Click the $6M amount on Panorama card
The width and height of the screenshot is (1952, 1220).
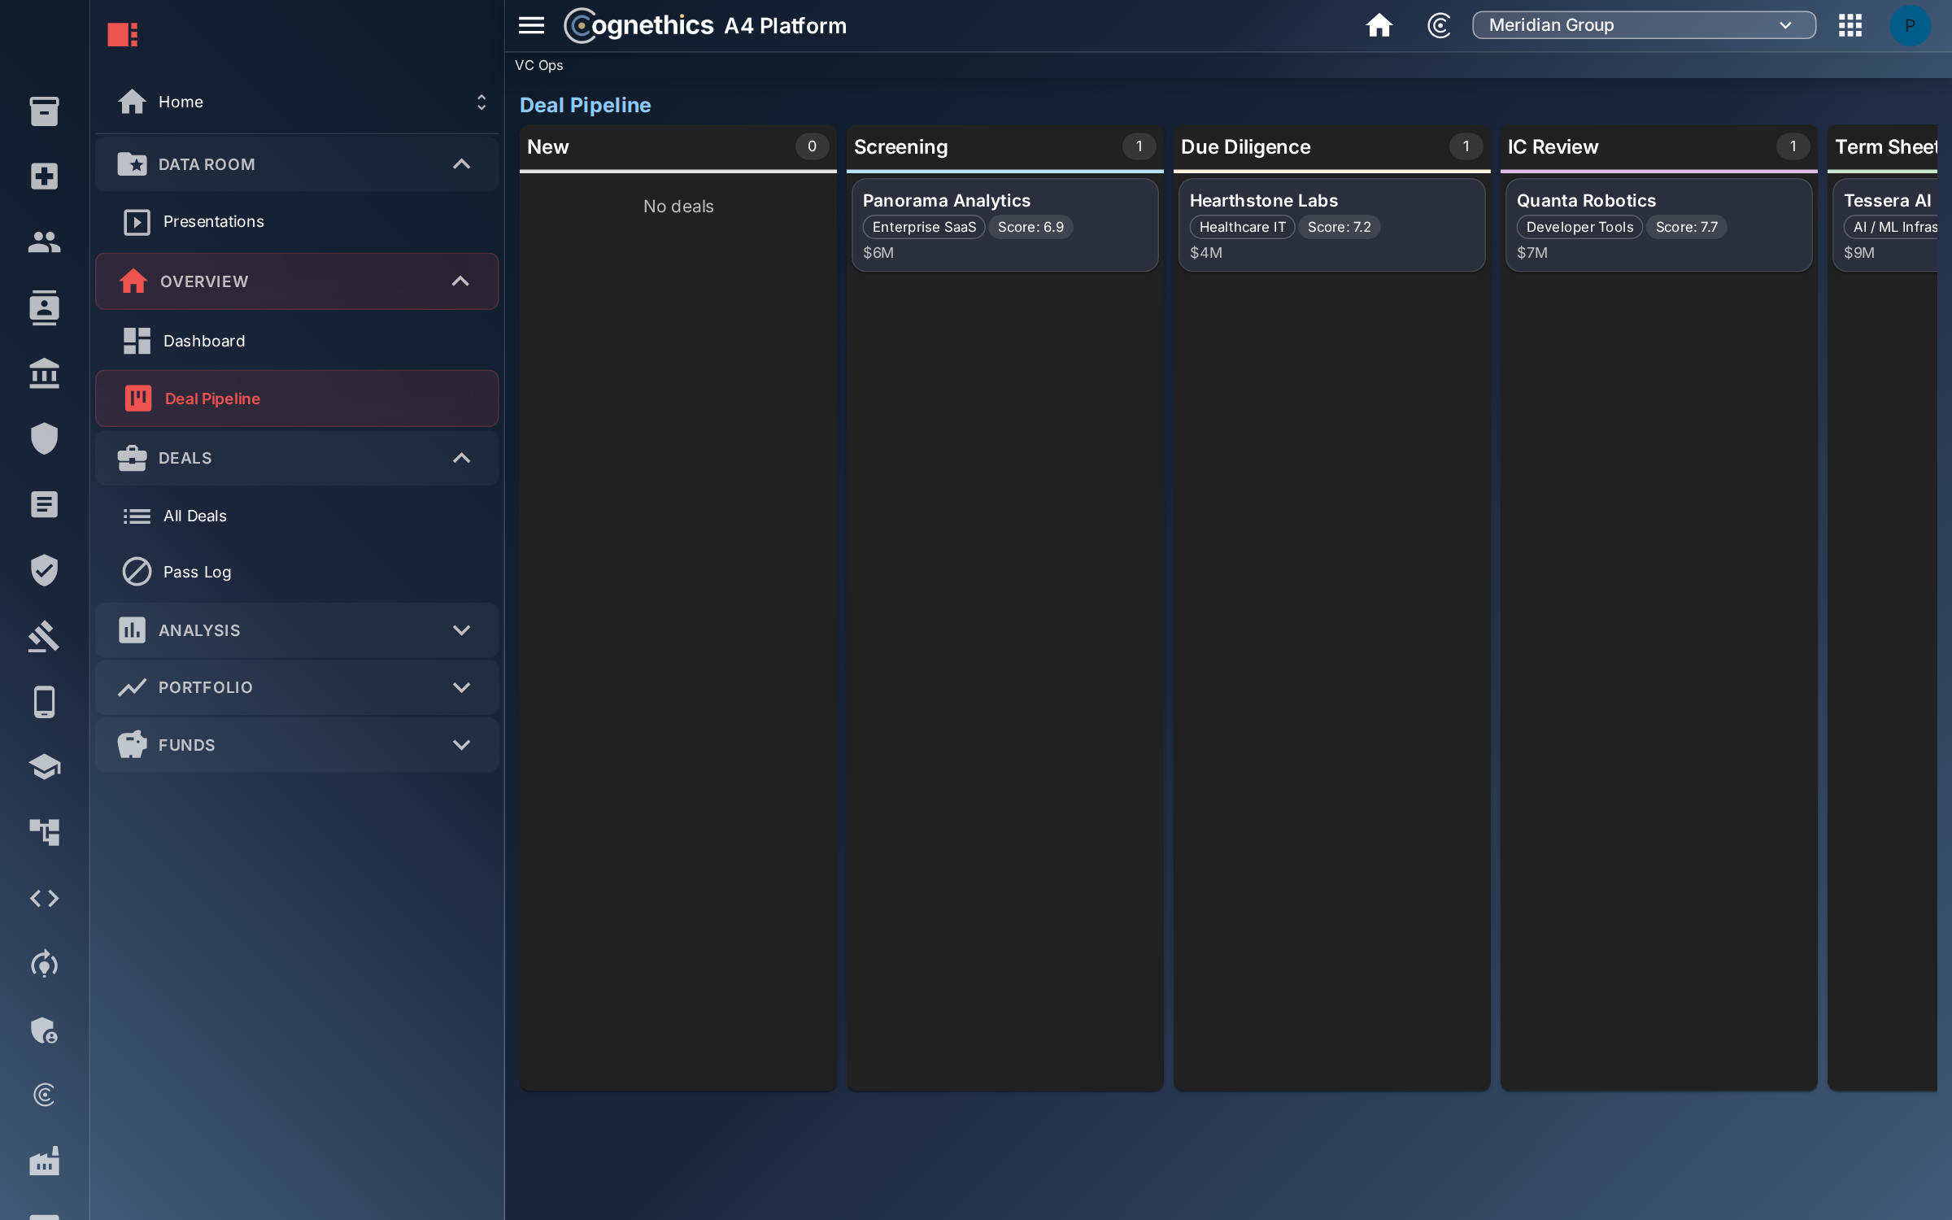coord(878,253)
